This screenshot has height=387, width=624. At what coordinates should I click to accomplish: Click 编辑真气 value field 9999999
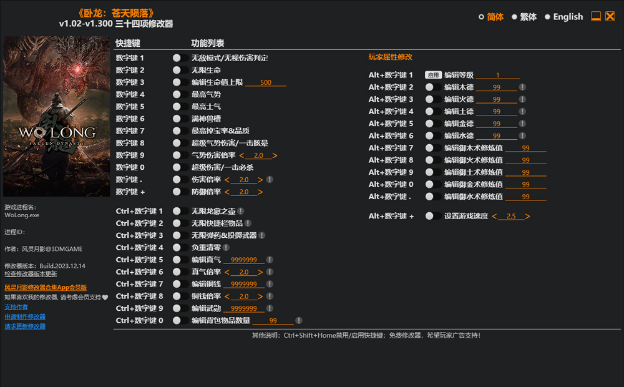point(244,260)
